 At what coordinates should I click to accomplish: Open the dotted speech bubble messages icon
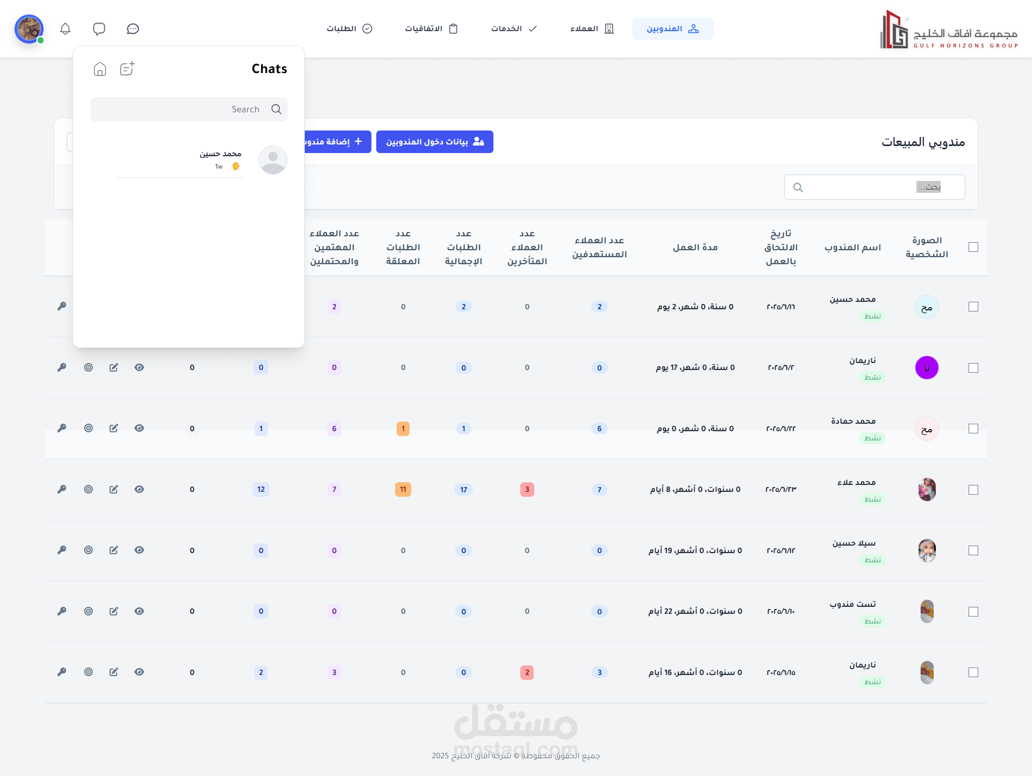click(x=133, y=28)
